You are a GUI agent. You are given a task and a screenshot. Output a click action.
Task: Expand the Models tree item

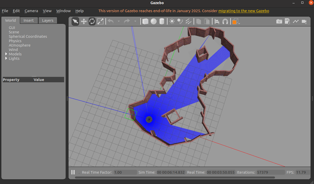tap(6, 54)
